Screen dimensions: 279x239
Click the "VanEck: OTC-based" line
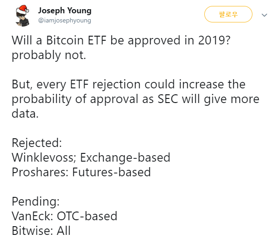[65, 216]
